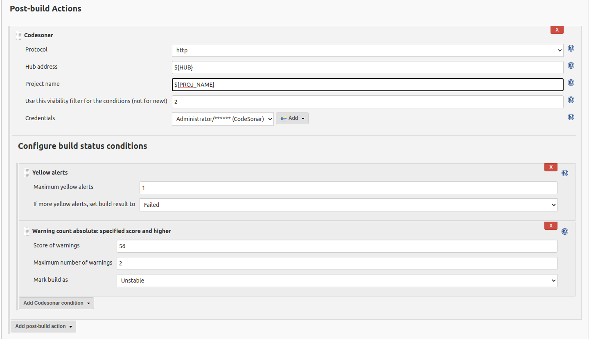Viewport: 589px width, 339px height.
Task: Open the yellow alerts build result dropdown
Action: coord(348,205)
